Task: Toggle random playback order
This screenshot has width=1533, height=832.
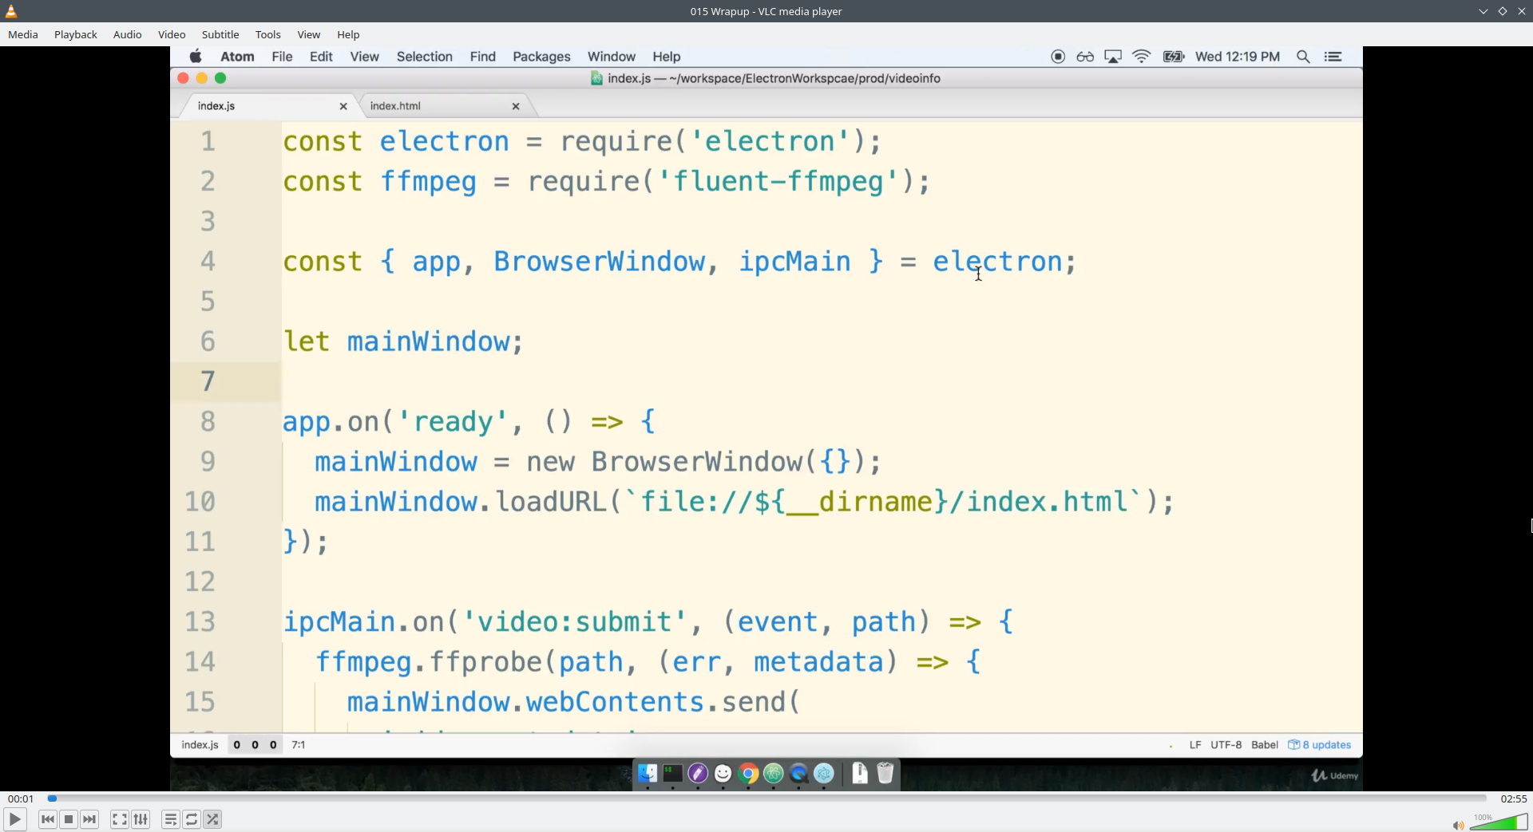Action: coord(212,819)
